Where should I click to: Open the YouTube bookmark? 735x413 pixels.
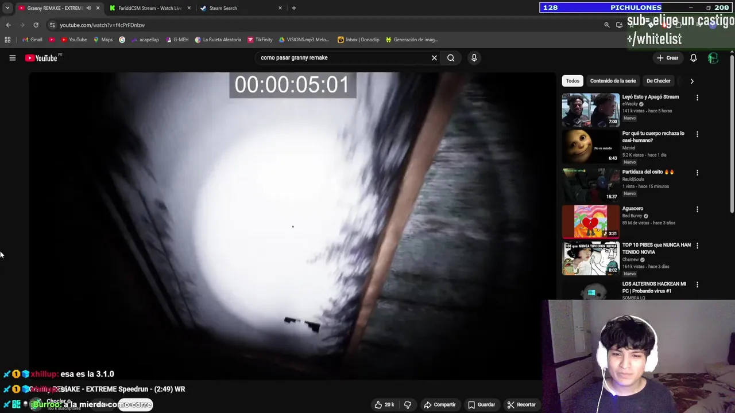coord(73,40)
